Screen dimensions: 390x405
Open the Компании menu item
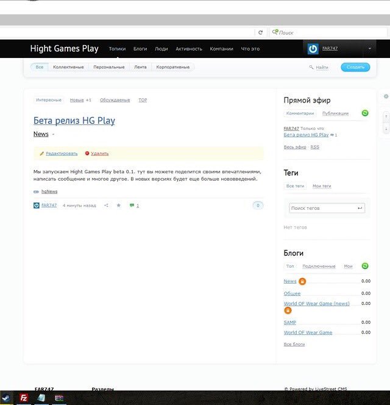[x=221, y=49]
